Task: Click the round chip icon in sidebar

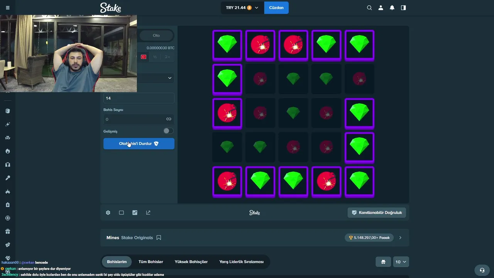Action: tap(8, 218)
